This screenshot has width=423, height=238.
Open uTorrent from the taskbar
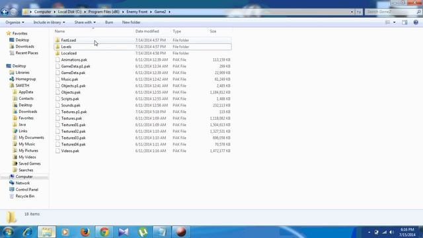coord(143,232)
